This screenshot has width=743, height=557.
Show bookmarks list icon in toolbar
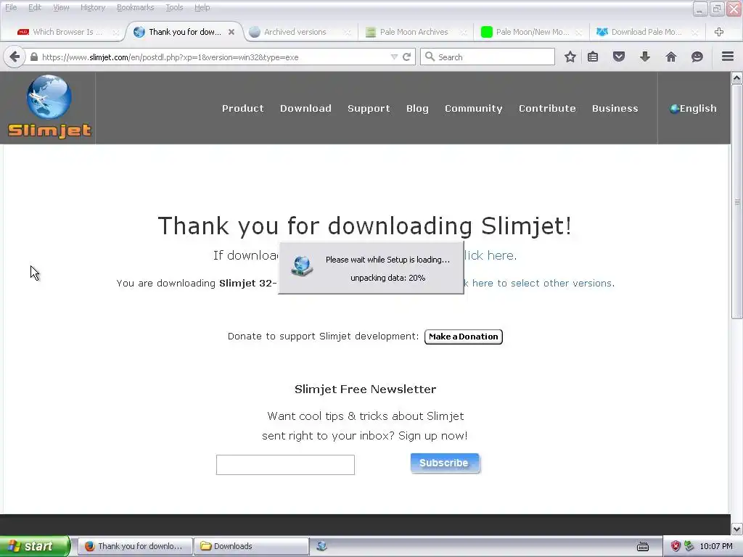[593, 57]
